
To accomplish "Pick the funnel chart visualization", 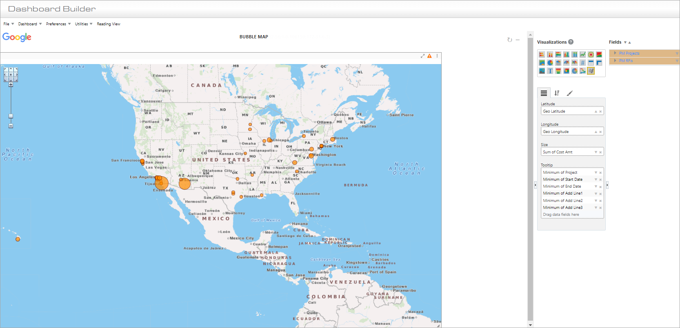I will pyautogui.click(x=558, y=71).
